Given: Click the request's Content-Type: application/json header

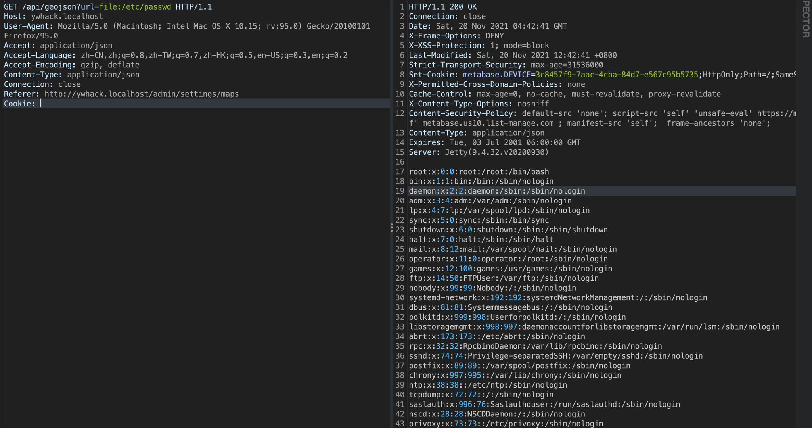Looking at the screenshot, I should pyautogui.click(x=72, y=75).
